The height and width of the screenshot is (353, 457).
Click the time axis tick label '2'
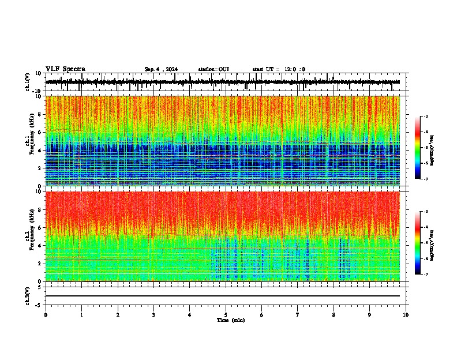[x=118, y=315]
